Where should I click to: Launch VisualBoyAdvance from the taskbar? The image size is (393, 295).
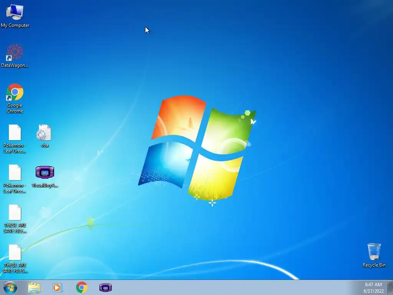point(106,287)
